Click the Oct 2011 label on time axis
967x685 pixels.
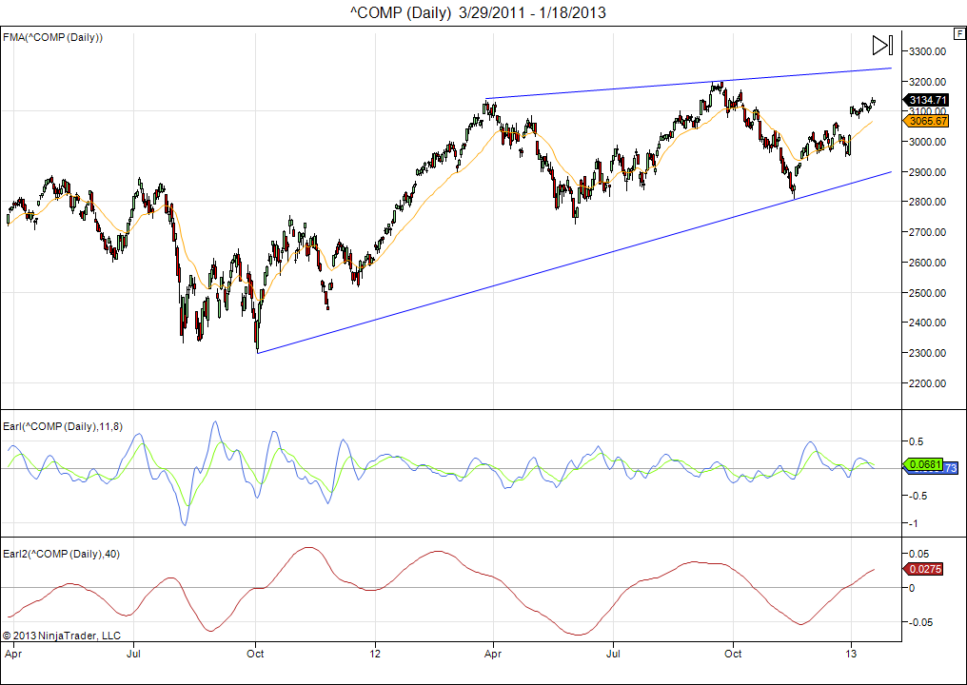pyautogui.click(x=255, y=654)
